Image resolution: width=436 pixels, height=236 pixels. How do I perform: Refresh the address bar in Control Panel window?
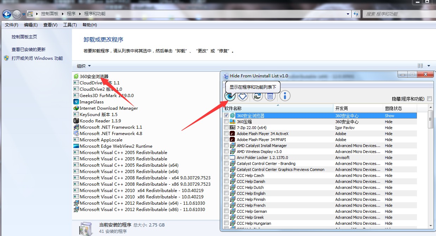[356, 14]
